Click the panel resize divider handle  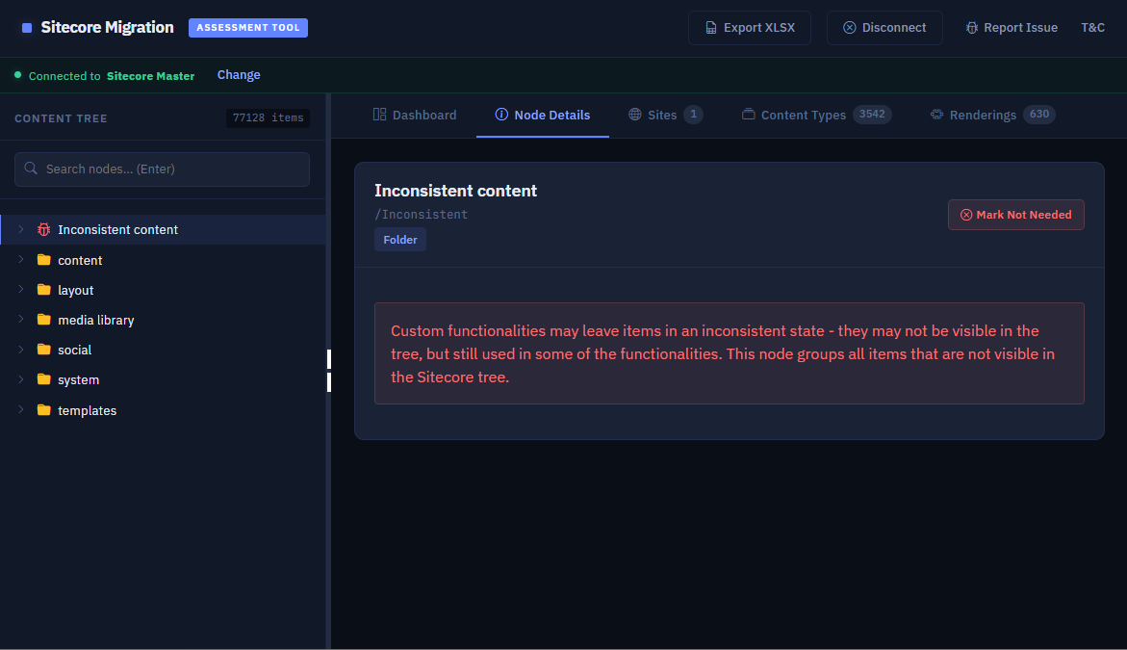(328, 371)
